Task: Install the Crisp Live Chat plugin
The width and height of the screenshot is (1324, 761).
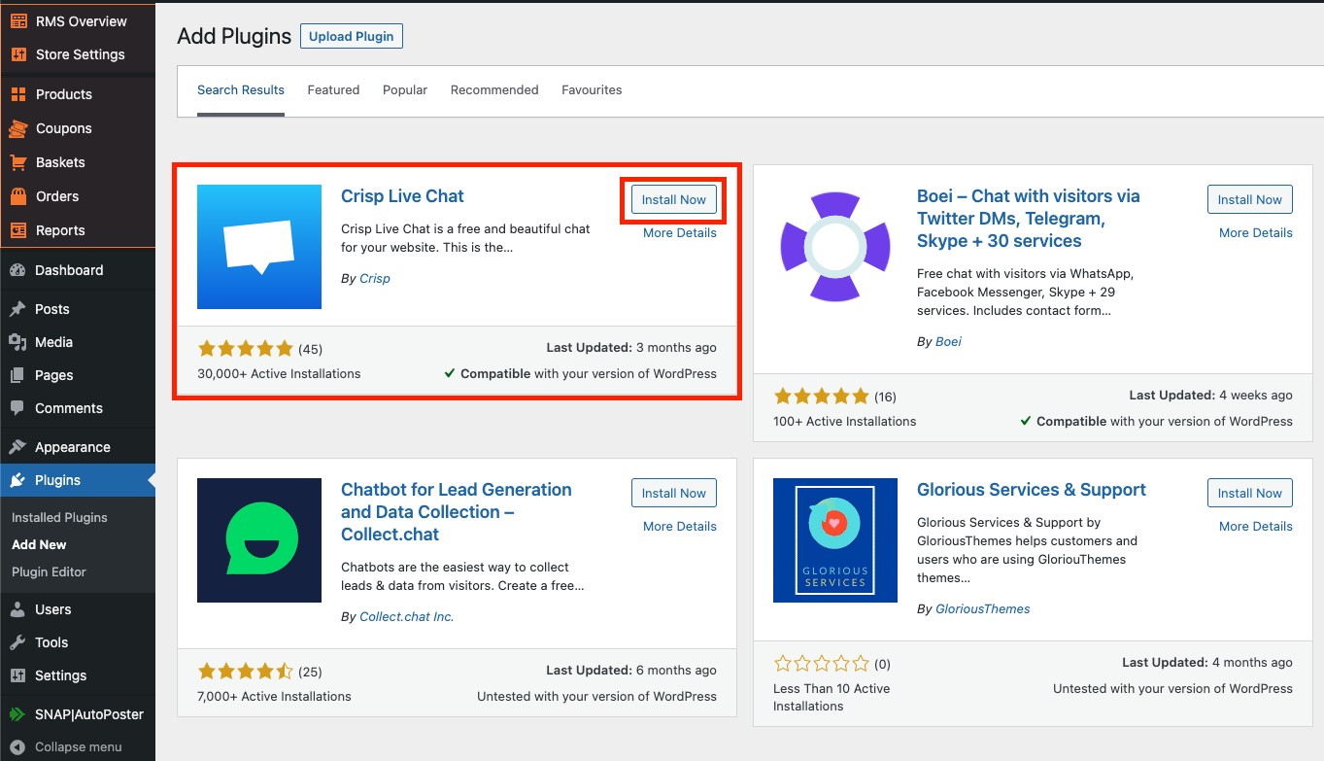Action: (674, 199)
